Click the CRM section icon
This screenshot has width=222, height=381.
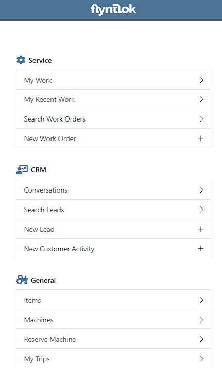22,169
